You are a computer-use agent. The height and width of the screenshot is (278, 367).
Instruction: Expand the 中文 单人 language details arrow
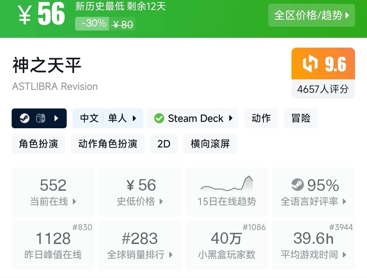pos(134,118)
